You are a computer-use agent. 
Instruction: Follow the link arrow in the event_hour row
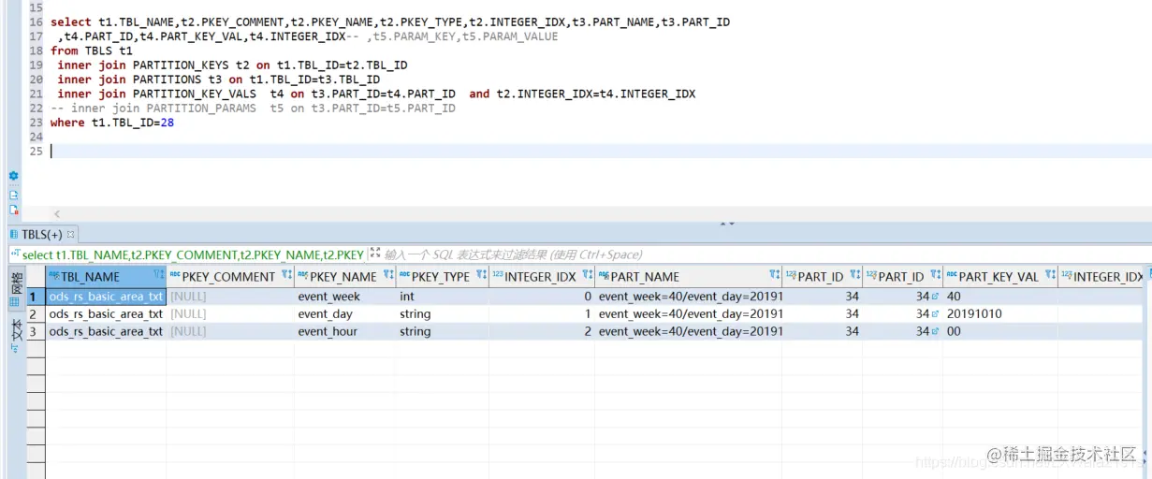(937, 331)
